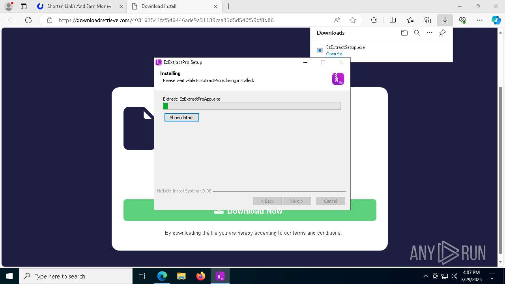Minimize the EzExtractPro Setup window
This screenshot has width=505, height=284.
point(305,62)
